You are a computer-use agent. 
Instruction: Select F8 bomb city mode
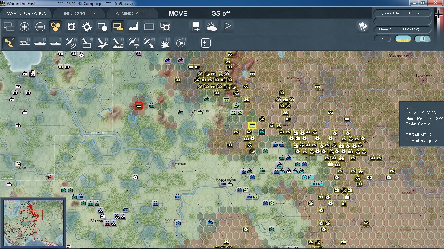click(118, 42)
